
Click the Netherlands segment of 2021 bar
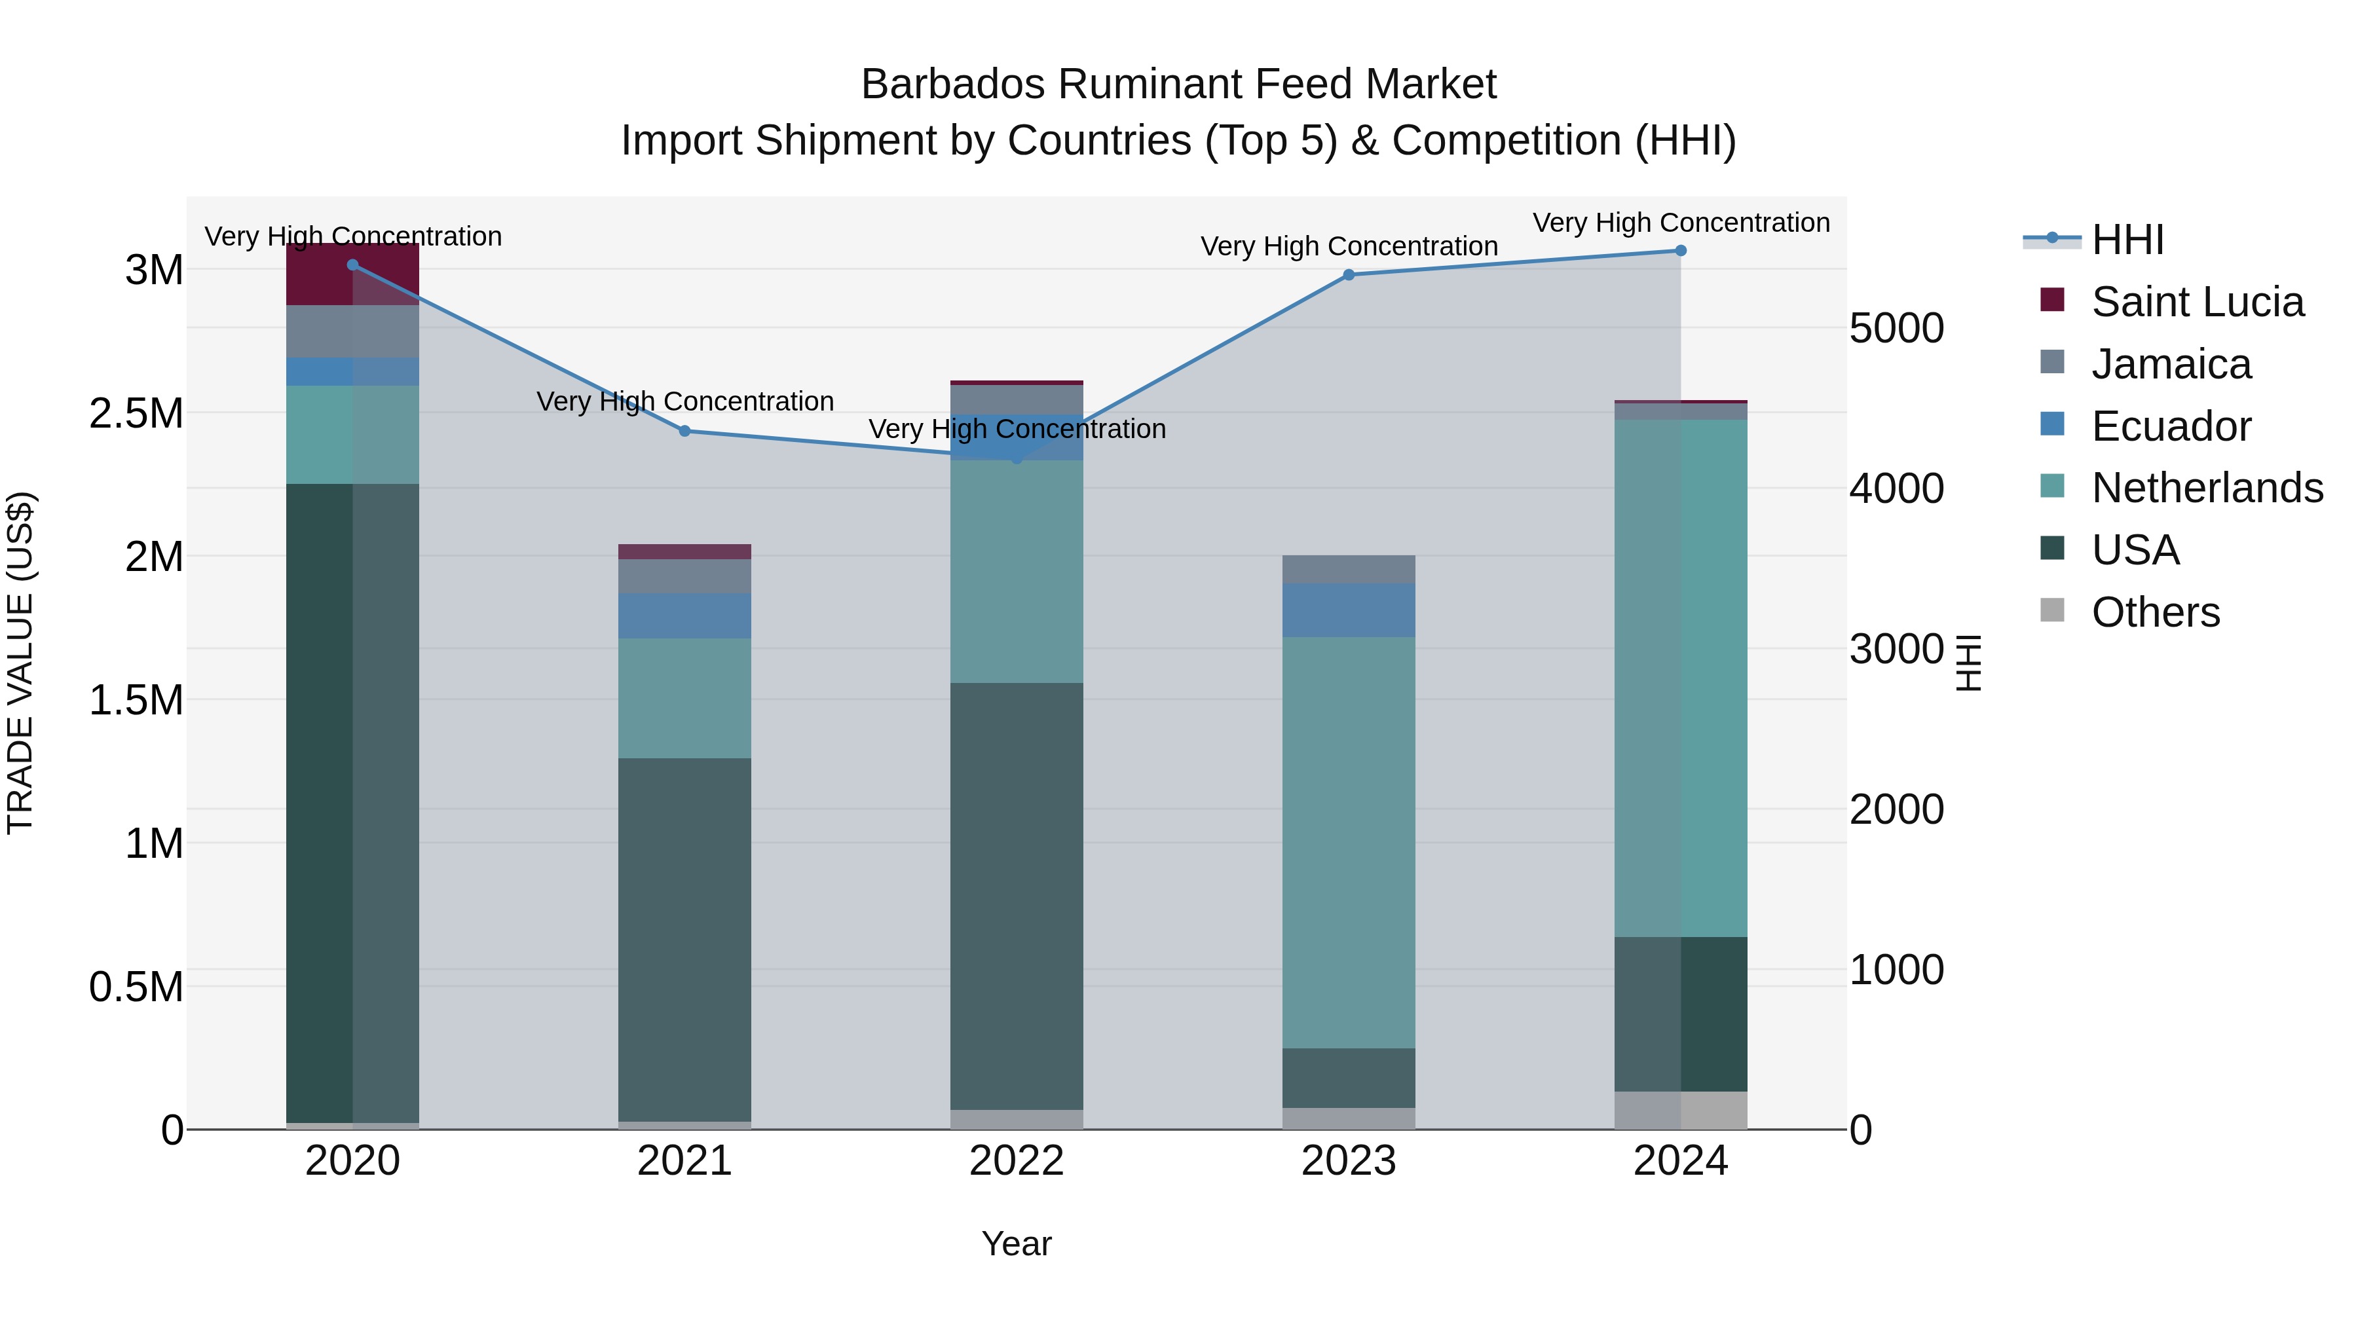point(684,698)
